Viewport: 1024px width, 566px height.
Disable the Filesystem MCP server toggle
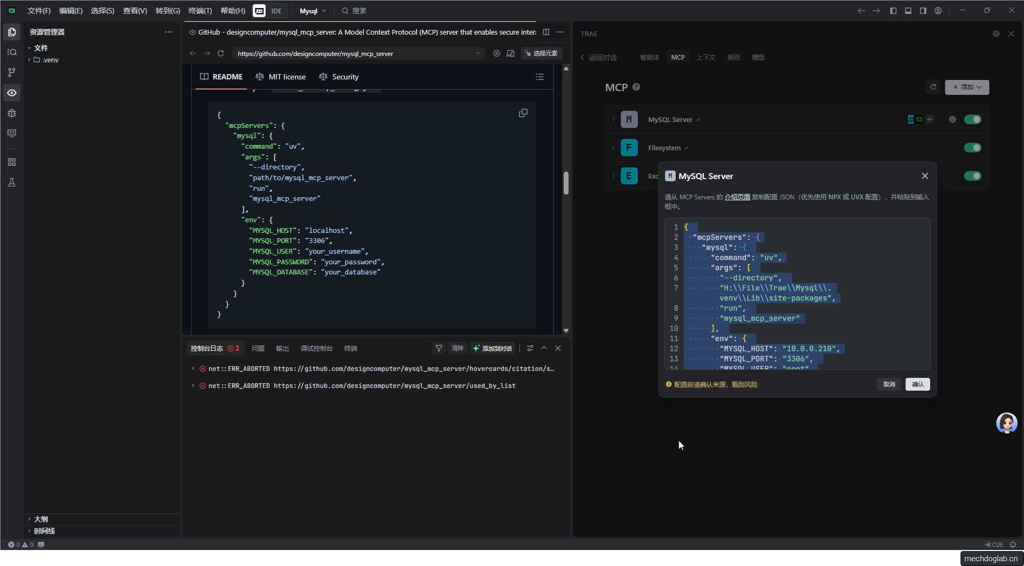pyautogui.click(x=972, y=148)
